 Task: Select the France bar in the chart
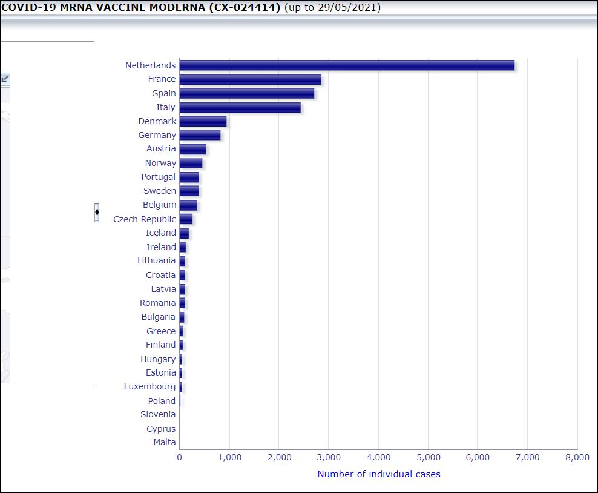coord(250,79)
